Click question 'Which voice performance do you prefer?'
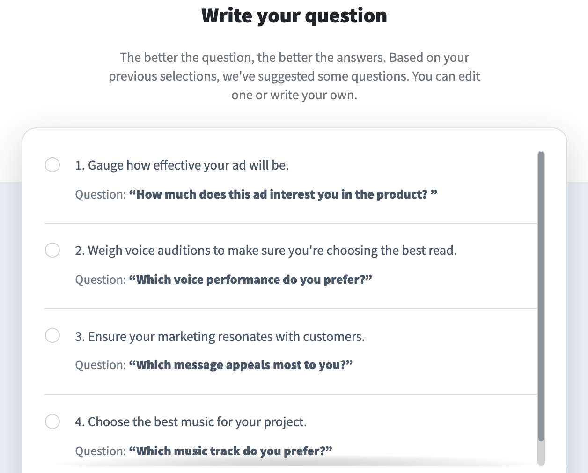588x473 pixels. tap(250, 280)
